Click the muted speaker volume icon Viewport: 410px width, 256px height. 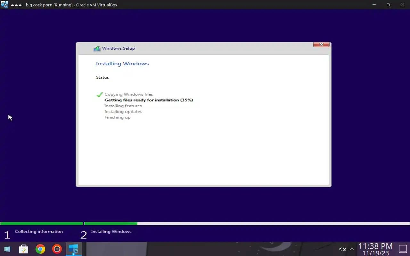[342, 249]
